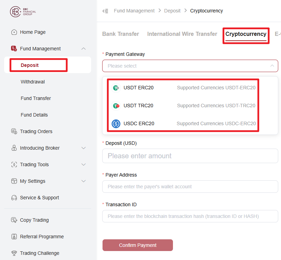Click the Deposit (USD) amount field
This screenshot has width=281, height=260.
[190, 156]
